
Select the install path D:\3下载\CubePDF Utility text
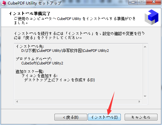click(x=65, y=51)
